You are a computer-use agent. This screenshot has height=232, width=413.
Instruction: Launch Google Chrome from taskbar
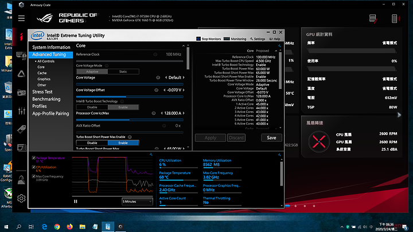click(57, 226)
